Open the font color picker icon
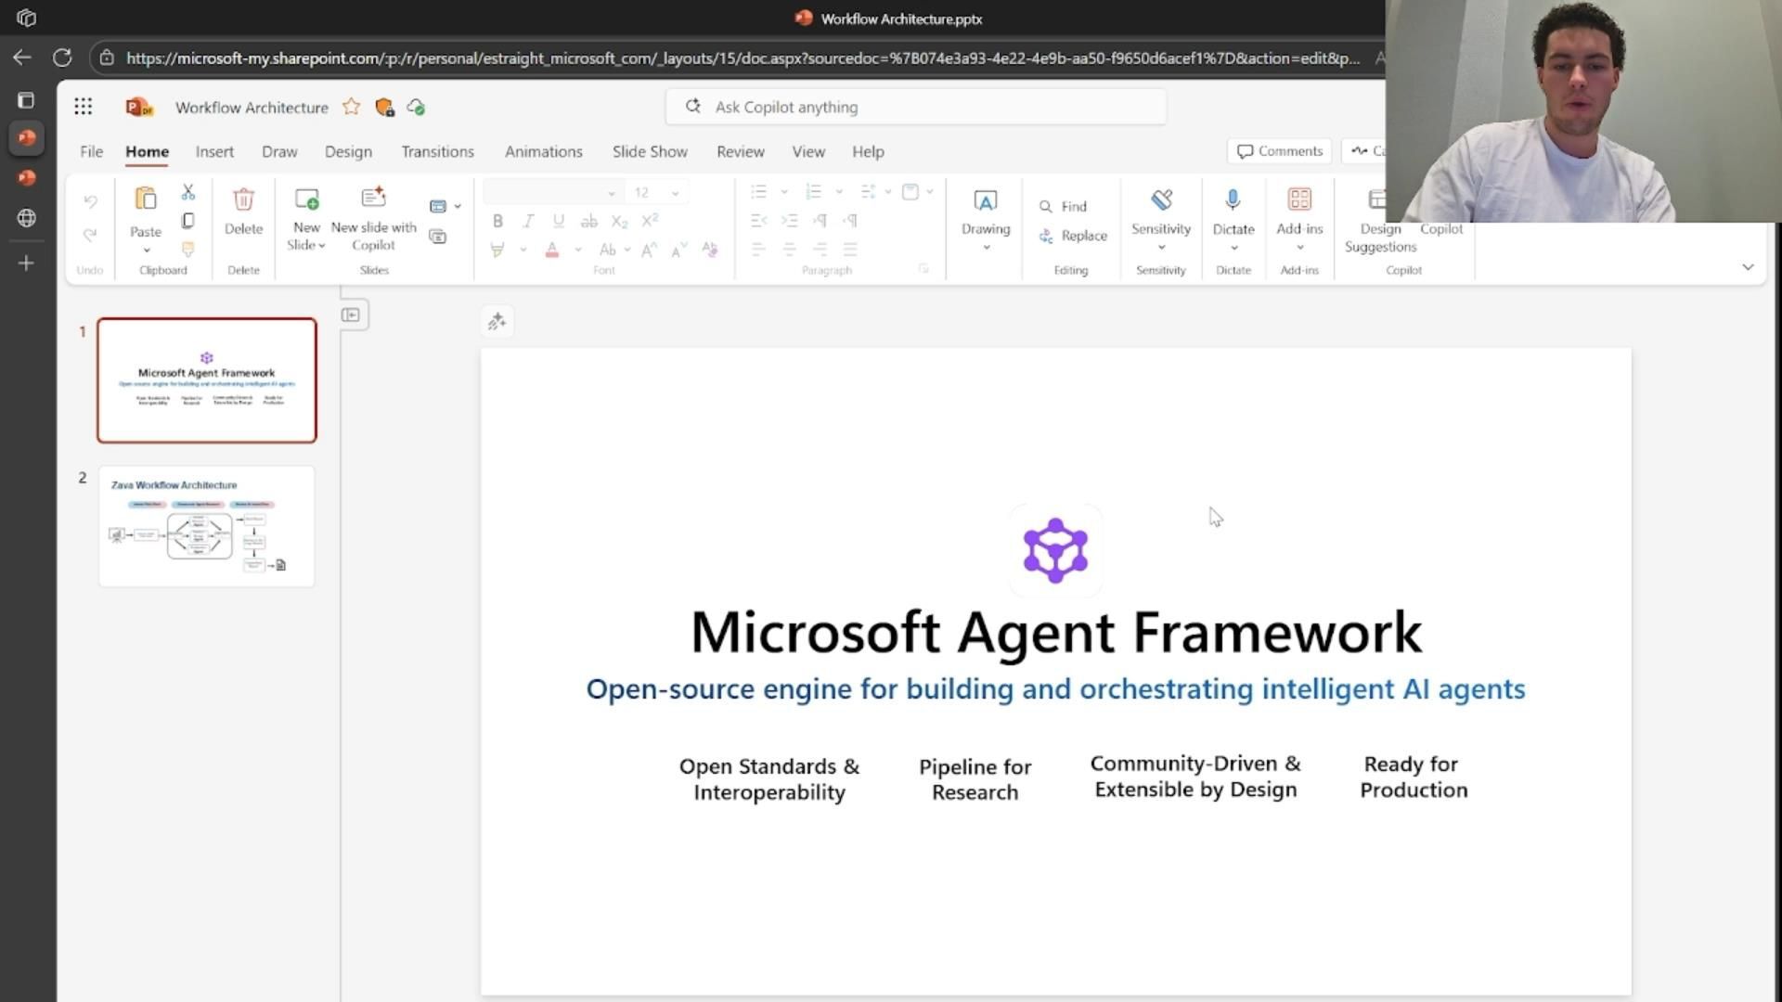Image resolution: width=1782 pixels, height=1002 pixels. coord(552,250)
